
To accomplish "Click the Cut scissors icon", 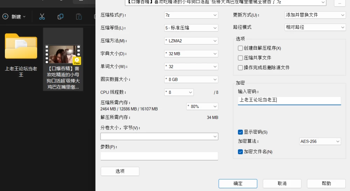I will tap(42, 16).
